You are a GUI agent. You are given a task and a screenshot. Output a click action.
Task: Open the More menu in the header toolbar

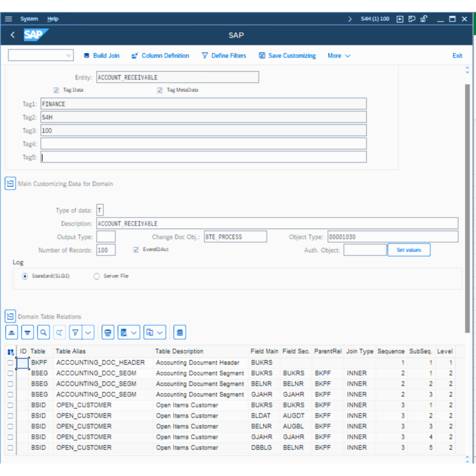point(337,55)
